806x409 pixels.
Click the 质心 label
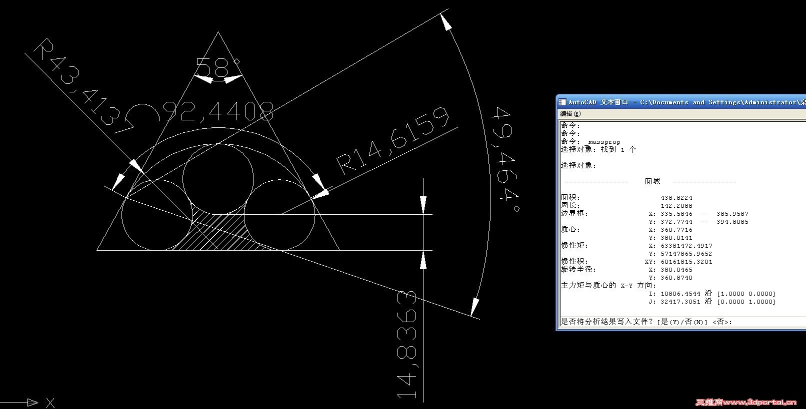point(570,230)
